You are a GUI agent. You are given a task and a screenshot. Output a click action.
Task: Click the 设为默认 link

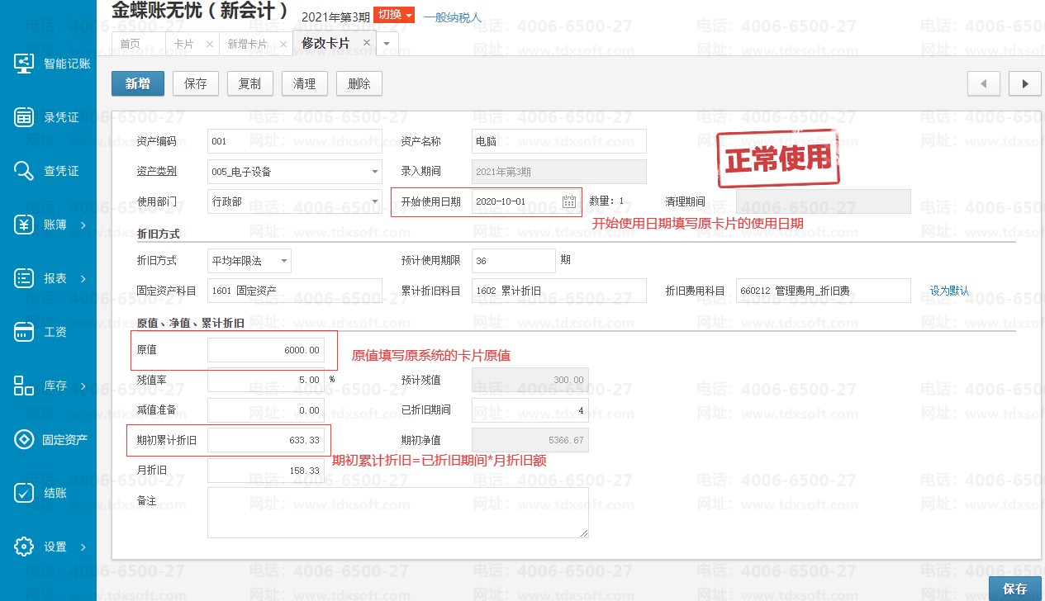click(x=949, y=291)
